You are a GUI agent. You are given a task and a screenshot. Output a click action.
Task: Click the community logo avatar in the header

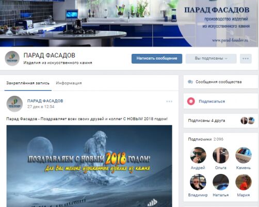(x=12, y=58)
